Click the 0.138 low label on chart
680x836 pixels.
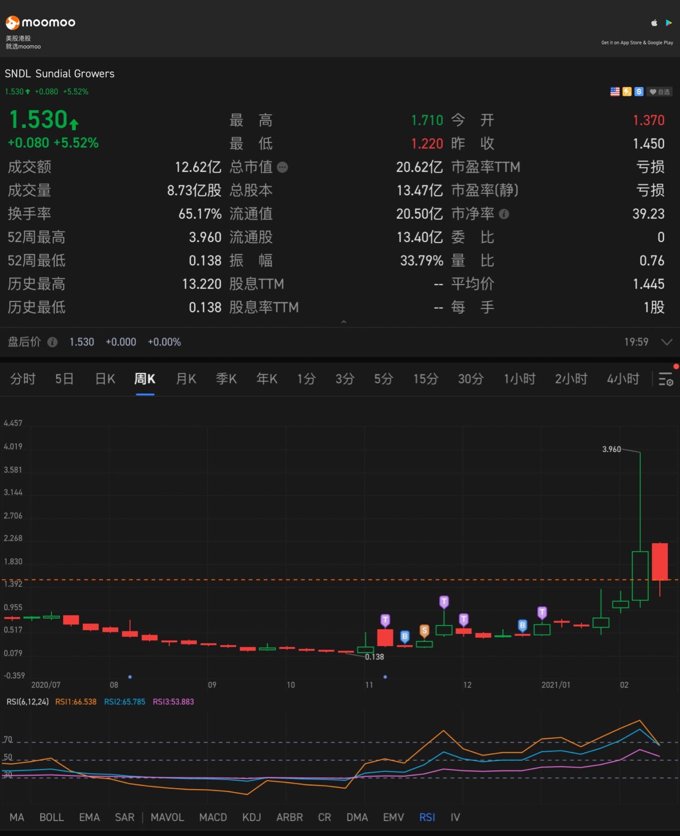374,657
